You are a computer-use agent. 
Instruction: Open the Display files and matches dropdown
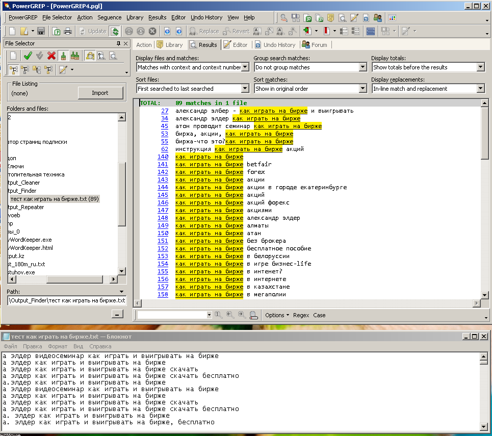coord(245,67)
